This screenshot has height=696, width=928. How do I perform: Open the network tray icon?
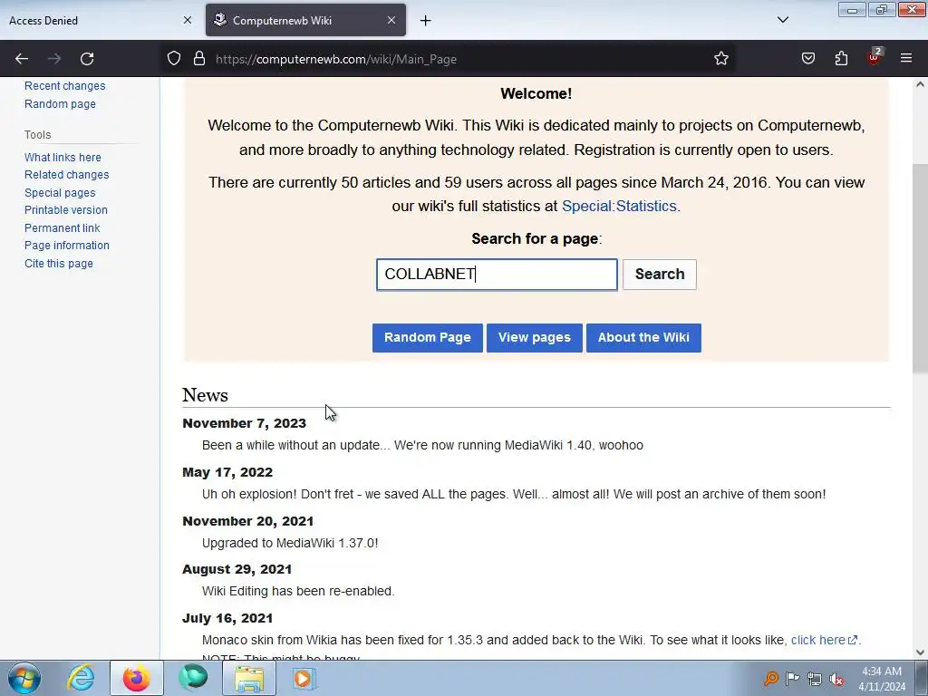click(x=815, y=679)
